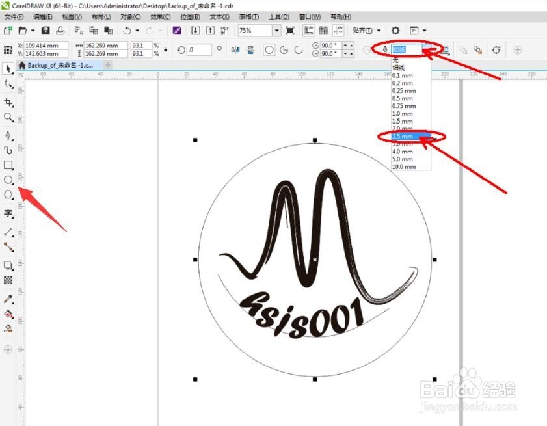The width and height of the screenshot is (547, 426).
Task: Paste from clipboard with the Paste icon
Action: (109, 31)
